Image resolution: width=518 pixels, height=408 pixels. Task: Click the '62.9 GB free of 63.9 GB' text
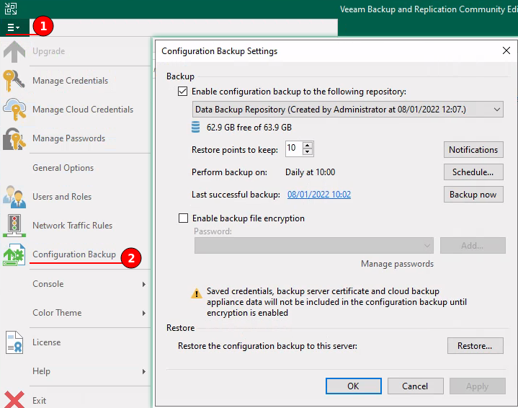(x=249, y=128)
